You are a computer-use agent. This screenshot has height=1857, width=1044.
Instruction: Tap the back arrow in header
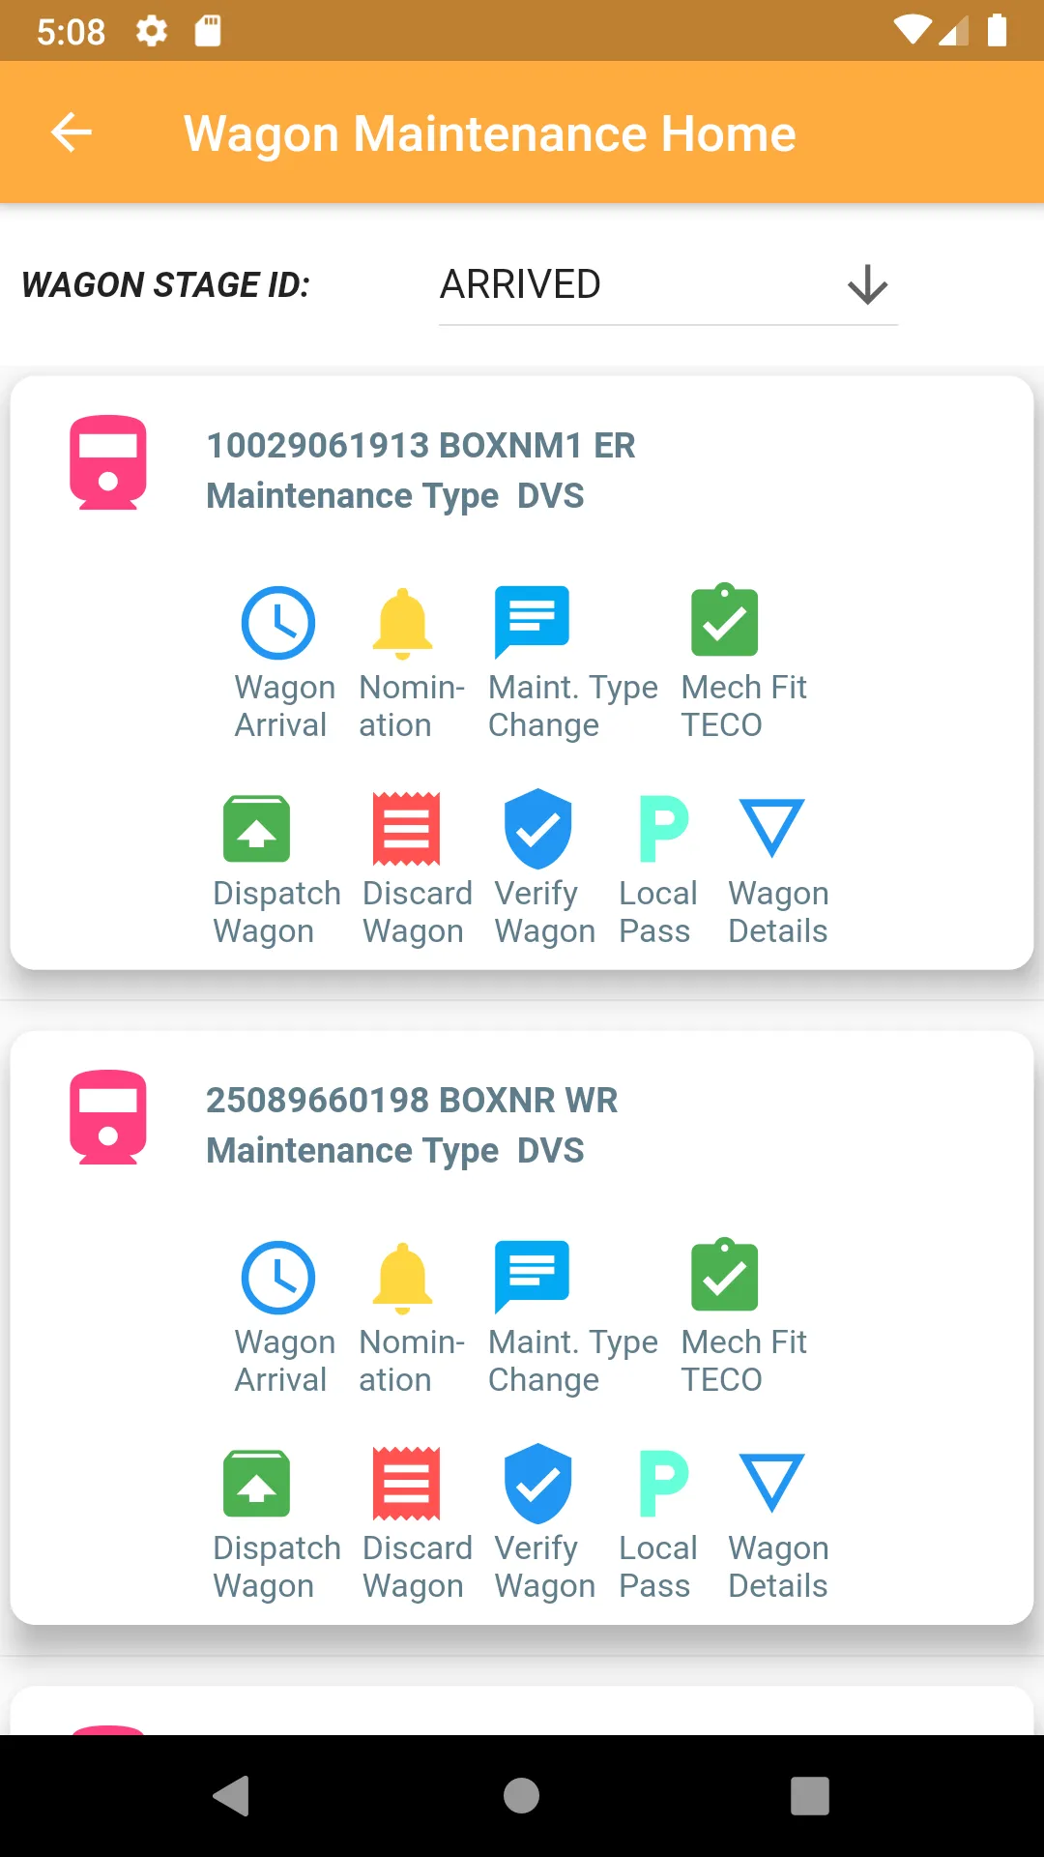pos(72,133)
